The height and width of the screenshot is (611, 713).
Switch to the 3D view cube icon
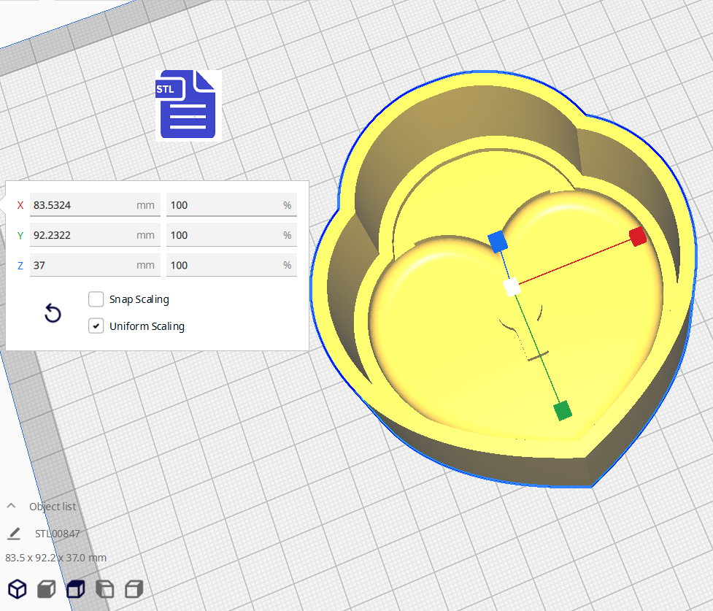pos(18,588)
